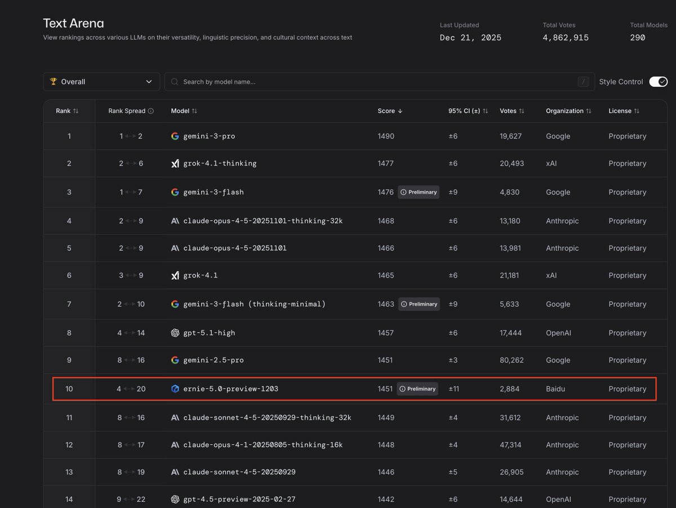Click Proprietary license in gemini-3-pro row
The image size is (676, 508).
click(628, 136)
